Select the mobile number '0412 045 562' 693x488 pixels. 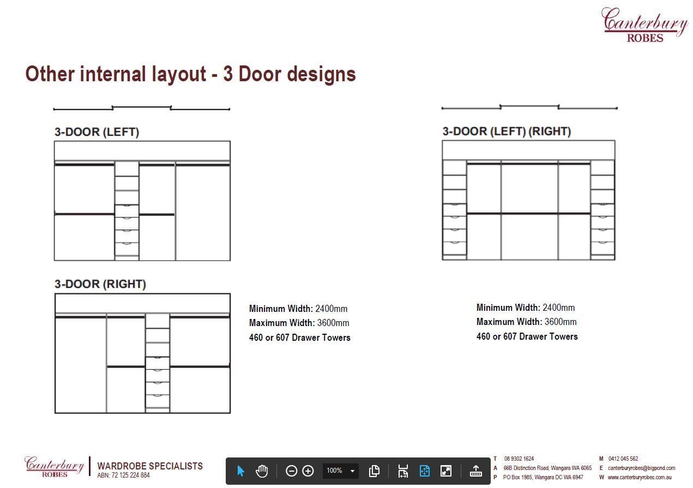tap(623, 459)
